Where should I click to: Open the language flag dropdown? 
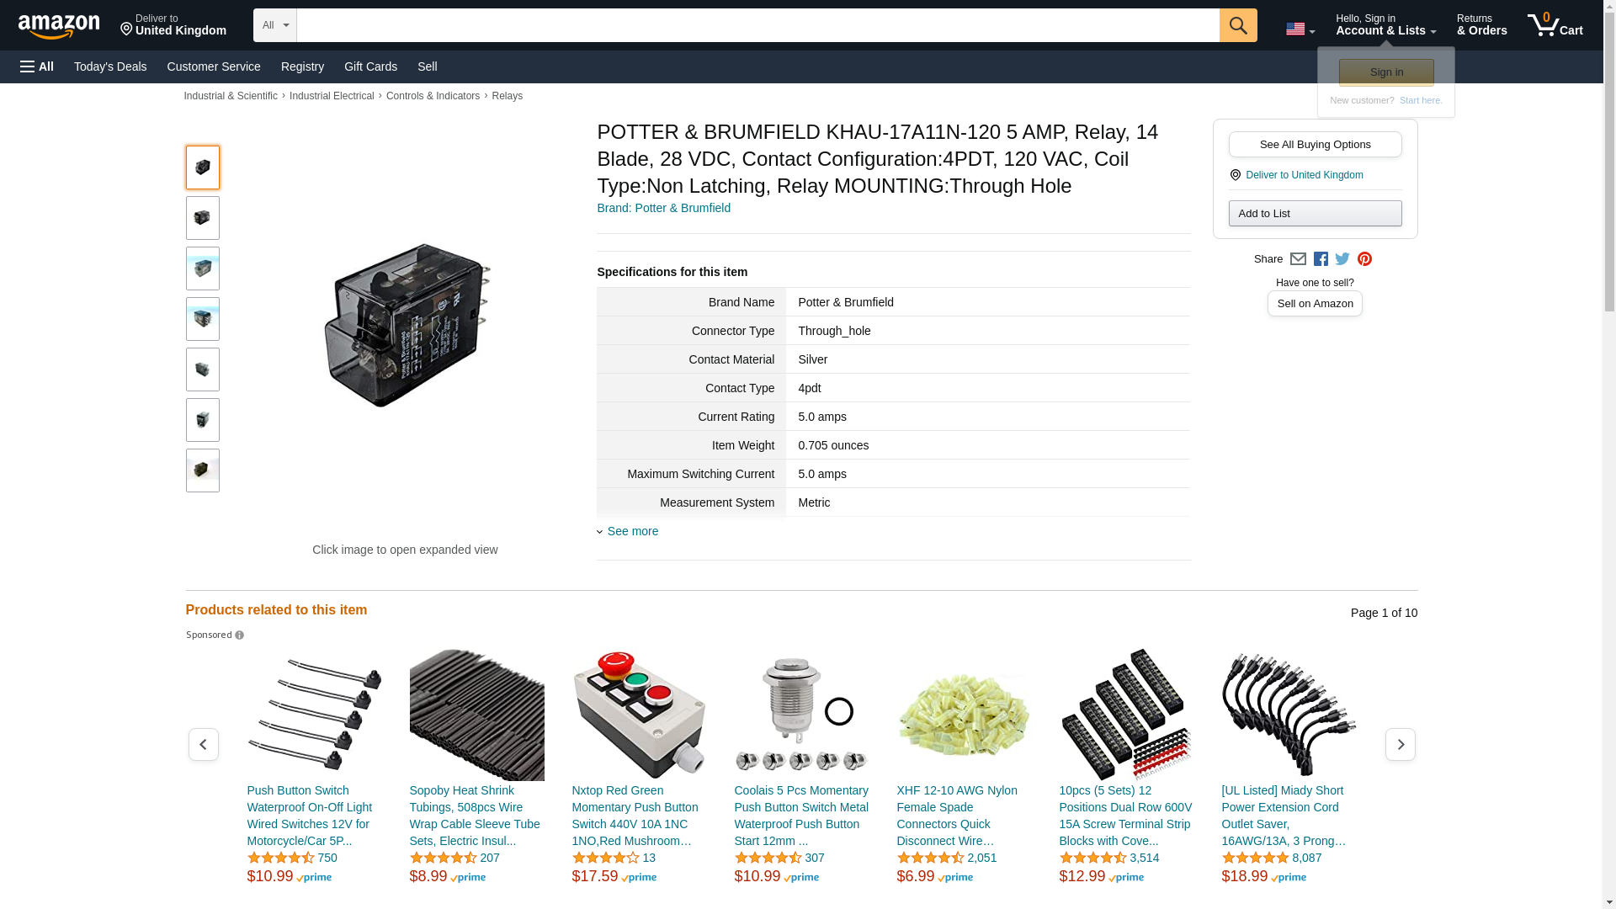tap(1300, 29)
